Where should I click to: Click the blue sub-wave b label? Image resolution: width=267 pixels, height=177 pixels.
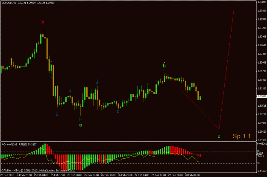coord(118,111)
